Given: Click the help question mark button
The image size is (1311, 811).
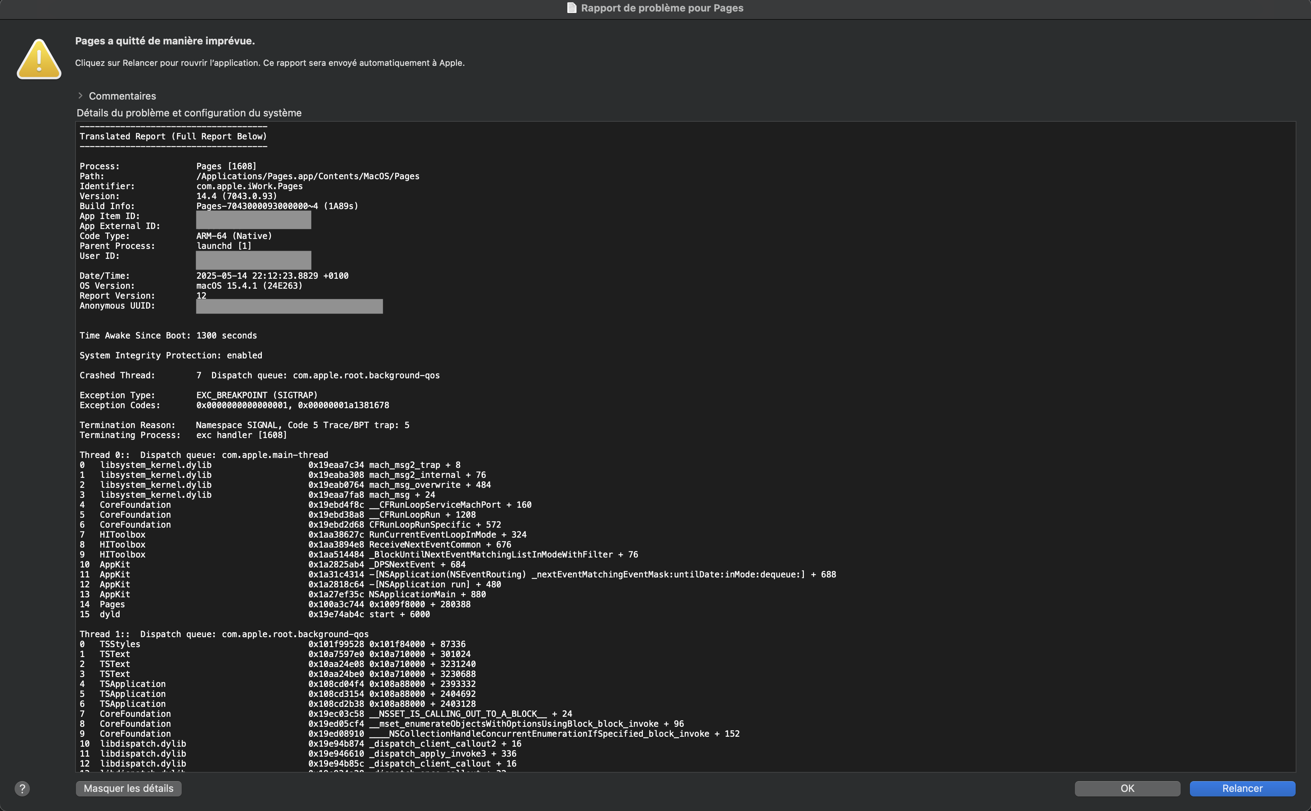Looking at the screenshot, I should (22, 788).
